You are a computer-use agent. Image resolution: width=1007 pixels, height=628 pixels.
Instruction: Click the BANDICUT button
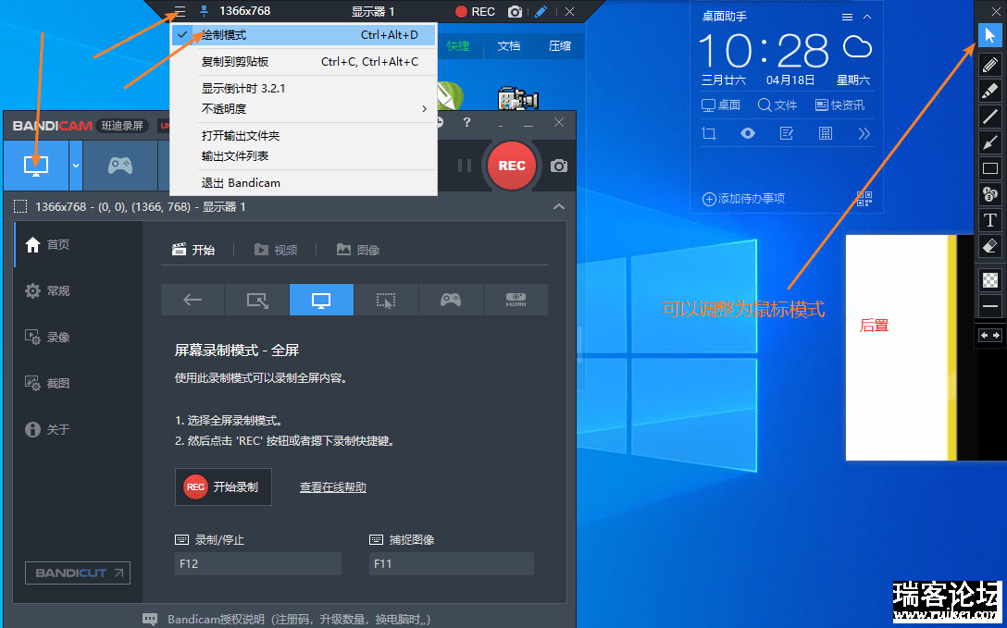(78, 573)
